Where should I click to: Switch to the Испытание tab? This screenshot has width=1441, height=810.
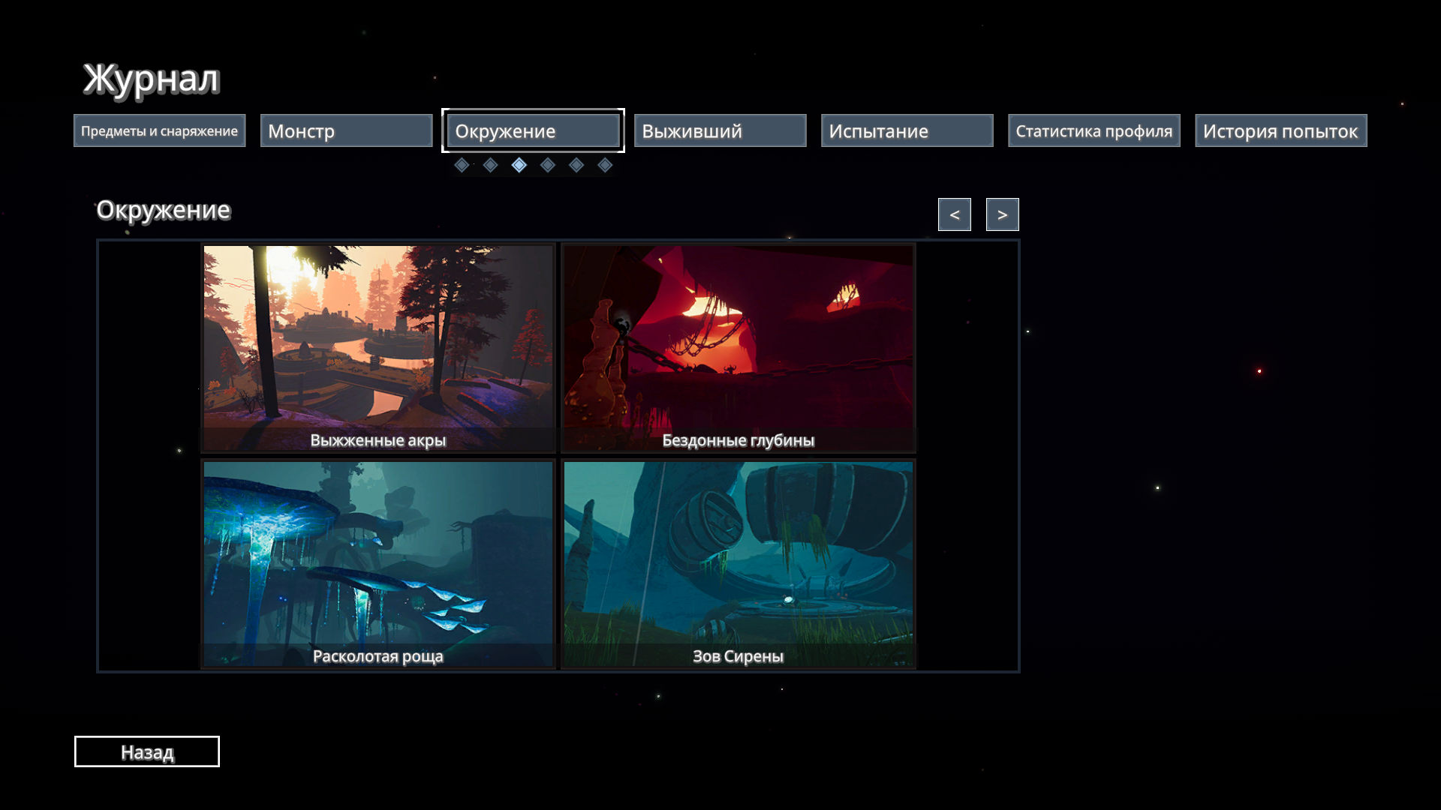907,131
